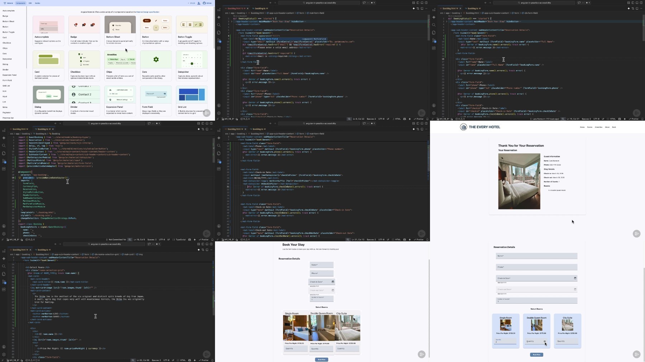Open Source Control in Ln 16, Col 31 editor

(x=434, y=40)
